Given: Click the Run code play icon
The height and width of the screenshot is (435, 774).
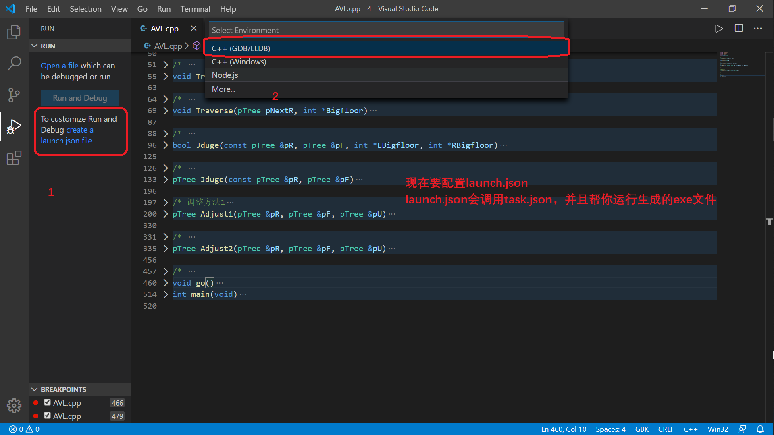Looking at the screenshot, I should pos(719,29).
